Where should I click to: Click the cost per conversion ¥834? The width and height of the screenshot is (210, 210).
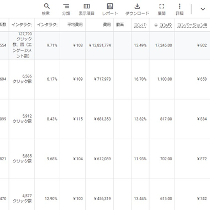[202, 119]
